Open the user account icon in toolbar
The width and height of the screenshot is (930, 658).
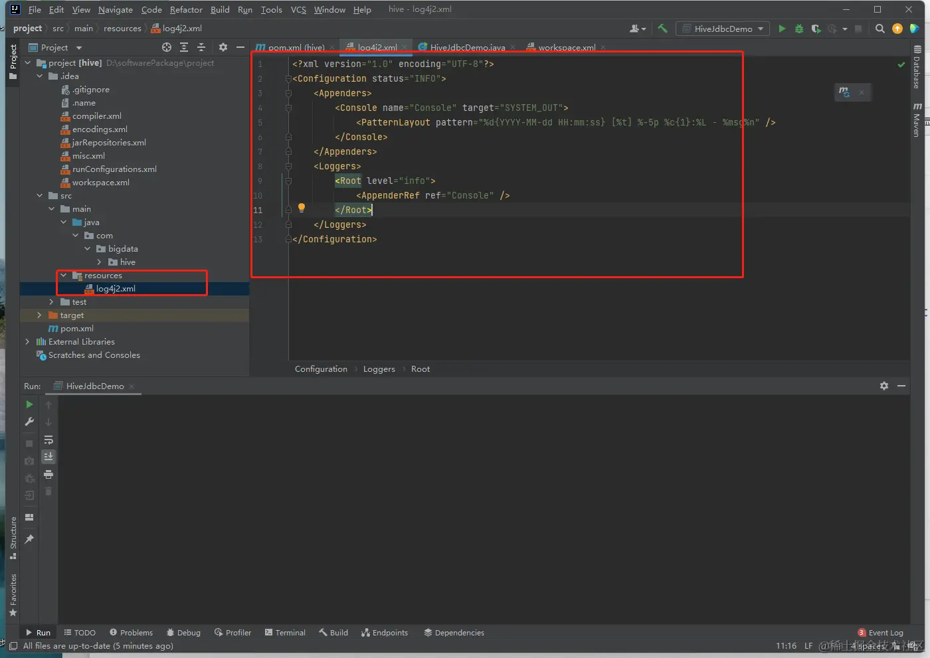pyautogui.click(x=637, y=29)
